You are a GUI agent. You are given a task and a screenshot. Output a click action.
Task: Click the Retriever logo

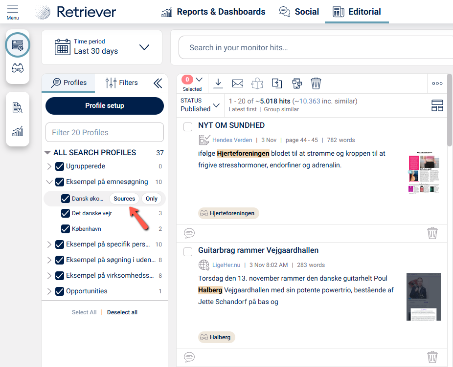[x=75, y=12]
